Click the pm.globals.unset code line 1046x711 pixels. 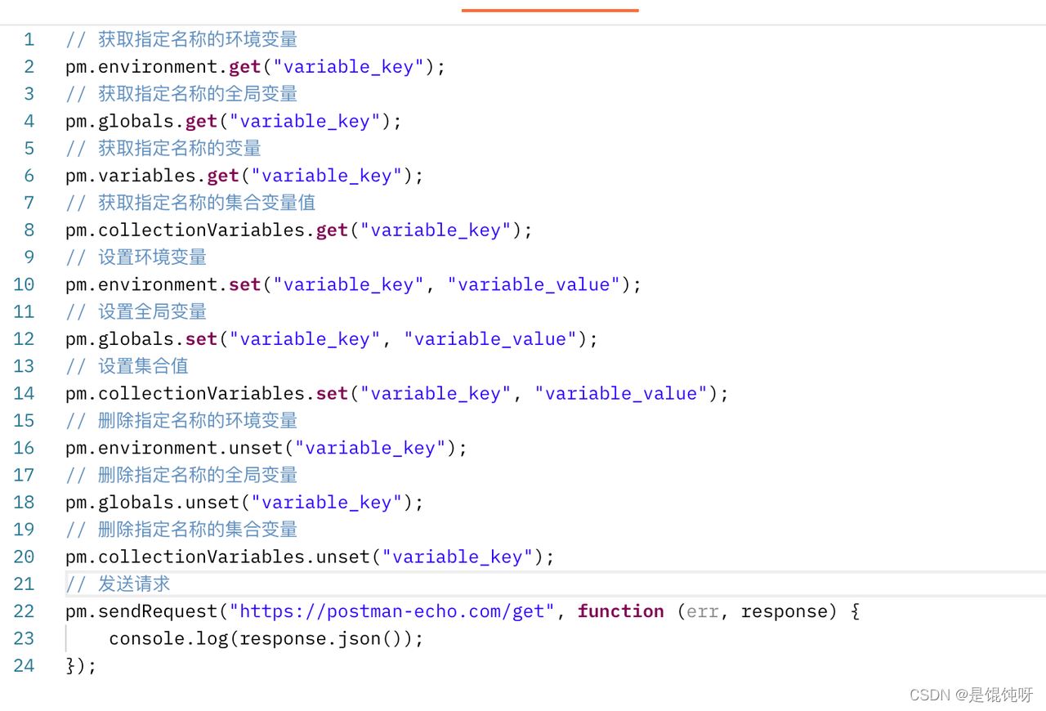245,503
